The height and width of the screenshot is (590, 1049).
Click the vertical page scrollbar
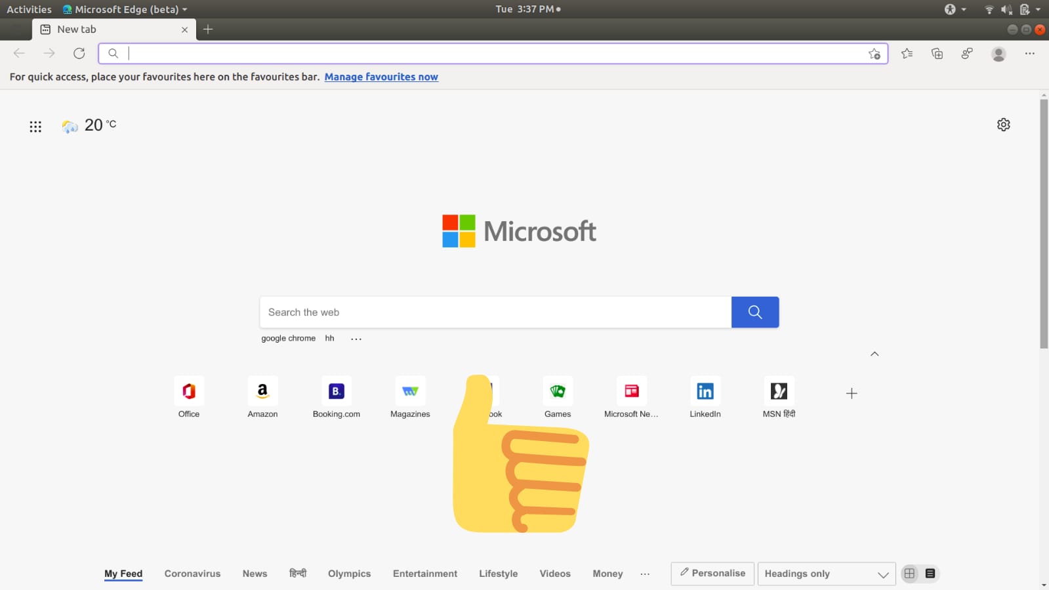point(1044,223)
